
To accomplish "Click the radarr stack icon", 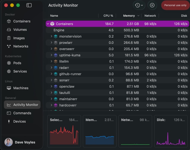I will [56, 68].
